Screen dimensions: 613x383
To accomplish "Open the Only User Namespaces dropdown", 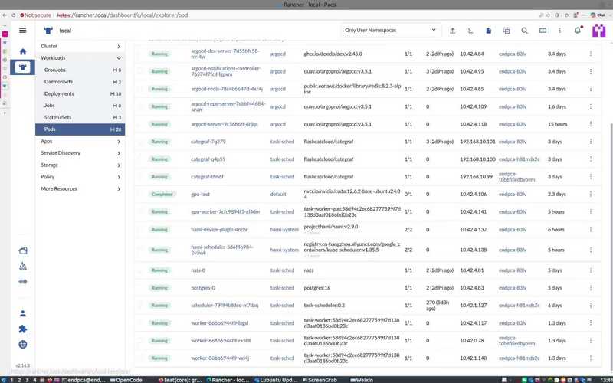I will (x=391, y=30).
